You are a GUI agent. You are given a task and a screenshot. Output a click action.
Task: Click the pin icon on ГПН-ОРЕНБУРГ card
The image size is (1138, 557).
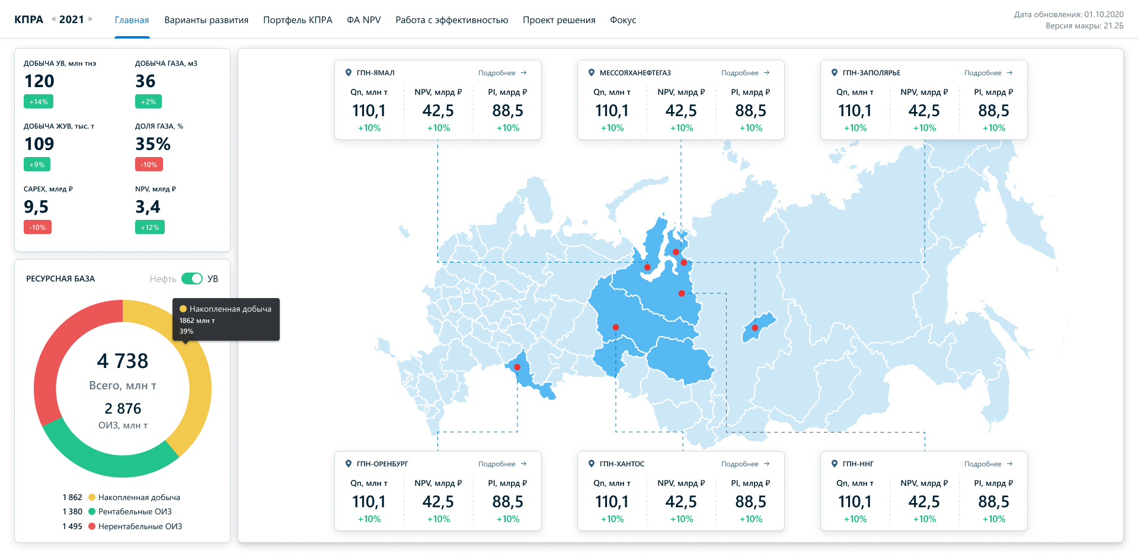pyautogui.click(x=349, y=463)
